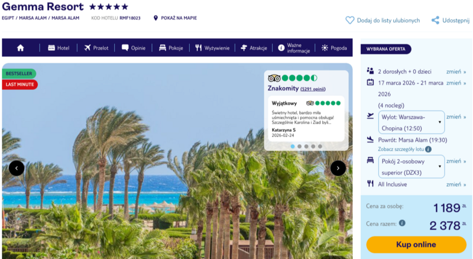The height and width of the screenshot is (259, 473).
Task: Open the Wylot Warszawa-Chopina departure dropdown
Action: [x=412, y=122]
